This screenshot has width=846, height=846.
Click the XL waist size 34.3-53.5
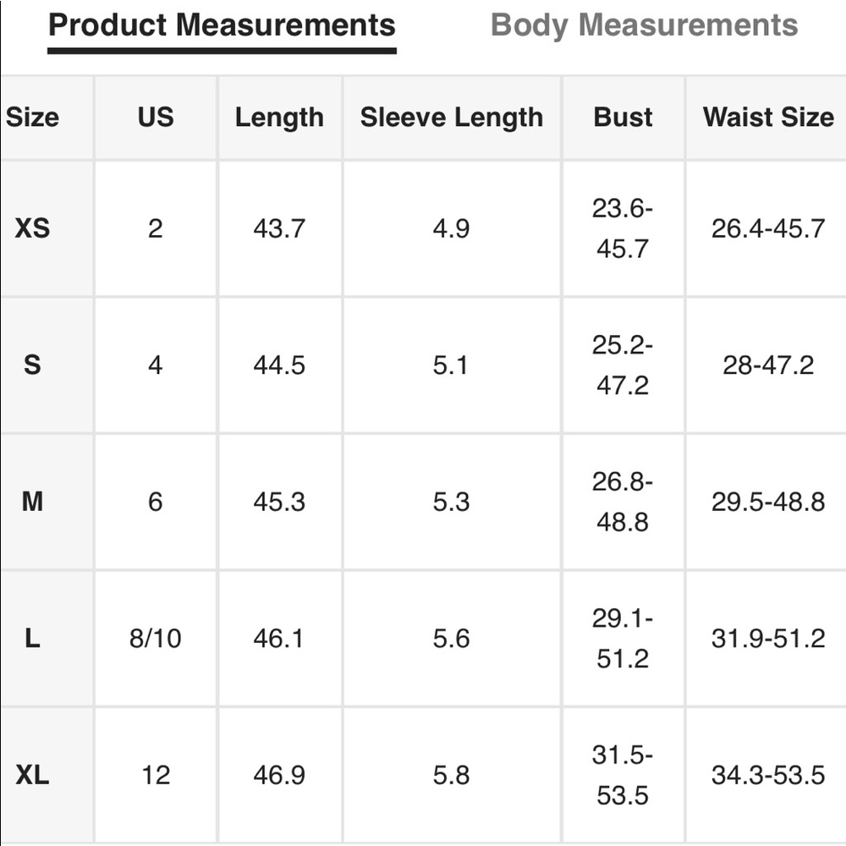768,775
